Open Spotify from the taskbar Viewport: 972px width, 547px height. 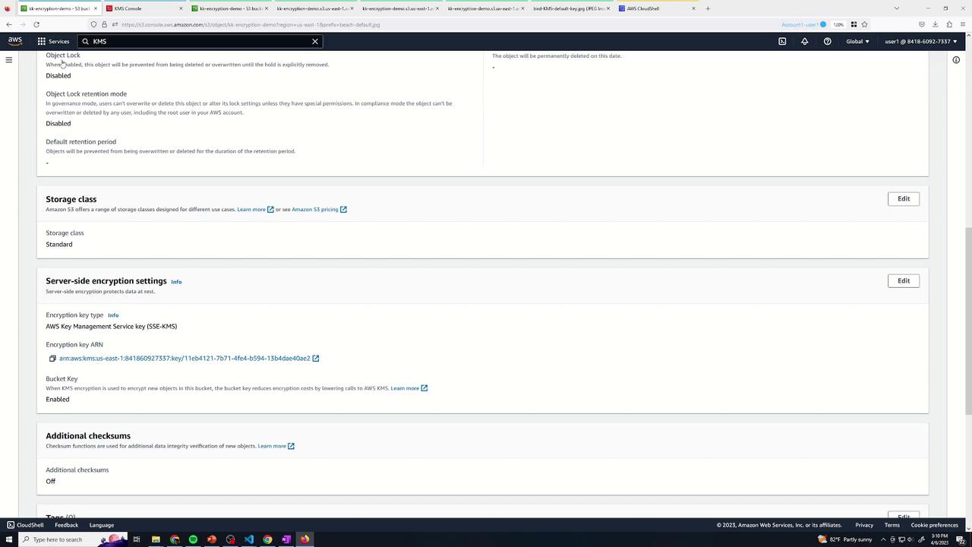click(193, 539)
